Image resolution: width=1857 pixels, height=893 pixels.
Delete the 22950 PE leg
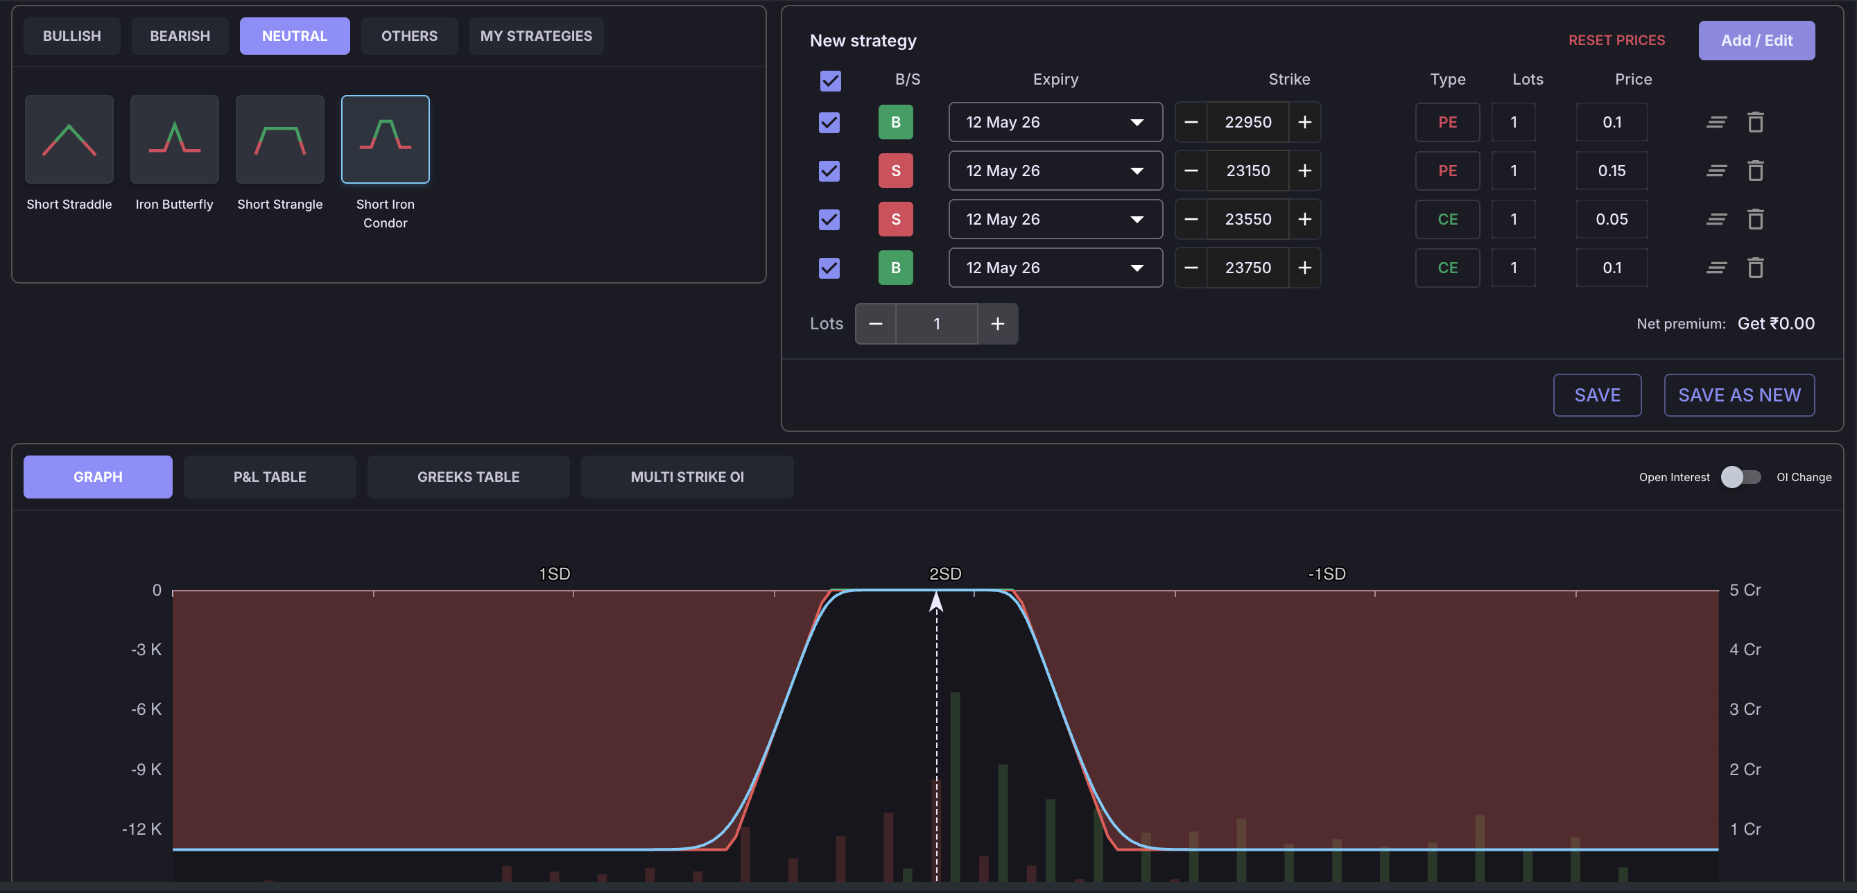[x=1755, y=123]
